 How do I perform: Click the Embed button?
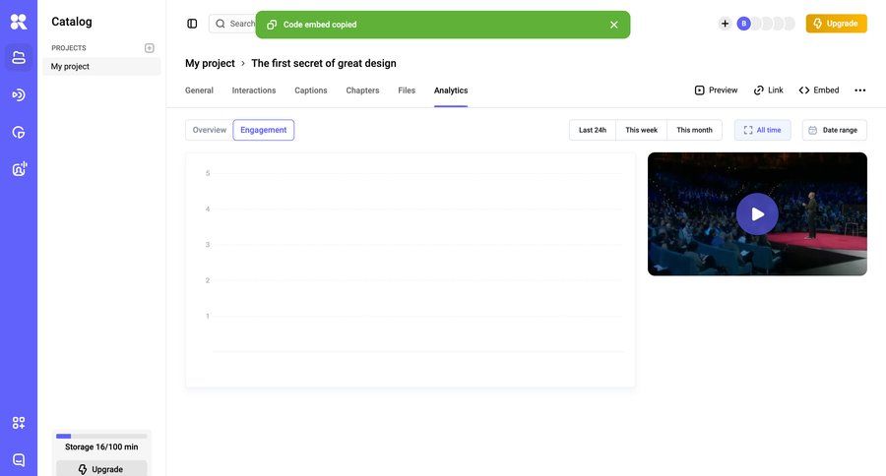[x=819, y=90]
